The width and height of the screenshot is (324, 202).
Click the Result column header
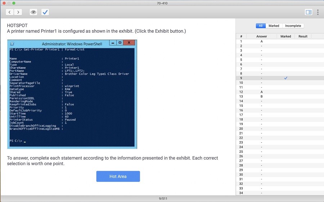pos(303,36)
